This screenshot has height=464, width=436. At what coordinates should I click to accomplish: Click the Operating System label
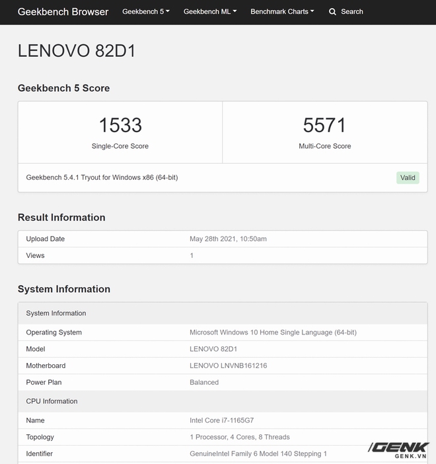54,332
